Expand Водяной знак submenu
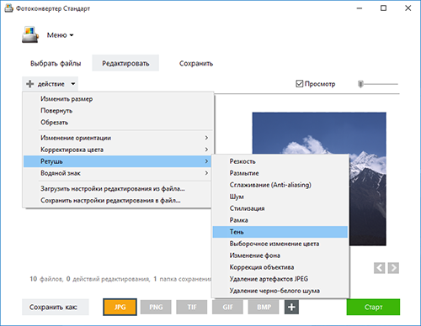Image resolution: width=421 pixels, height=326 pixels. click(118, 173)
